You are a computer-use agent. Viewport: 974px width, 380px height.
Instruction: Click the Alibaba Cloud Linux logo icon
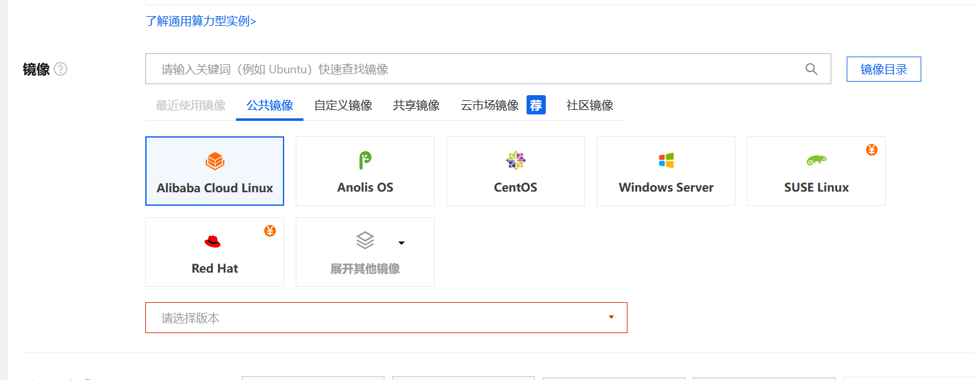coord(215,161)
